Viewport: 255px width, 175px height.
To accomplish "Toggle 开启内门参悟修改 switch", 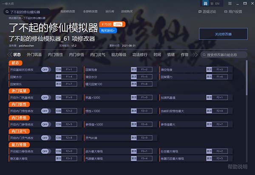I will coord(46,124).
